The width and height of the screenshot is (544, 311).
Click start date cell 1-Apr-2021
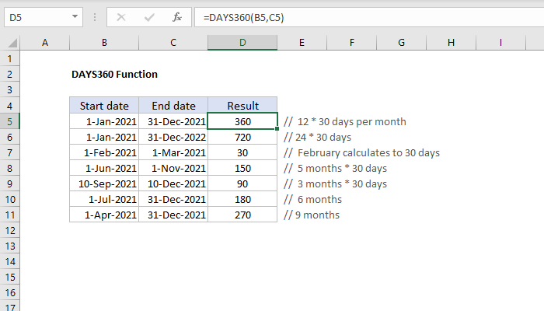click(x=104, y=215)
